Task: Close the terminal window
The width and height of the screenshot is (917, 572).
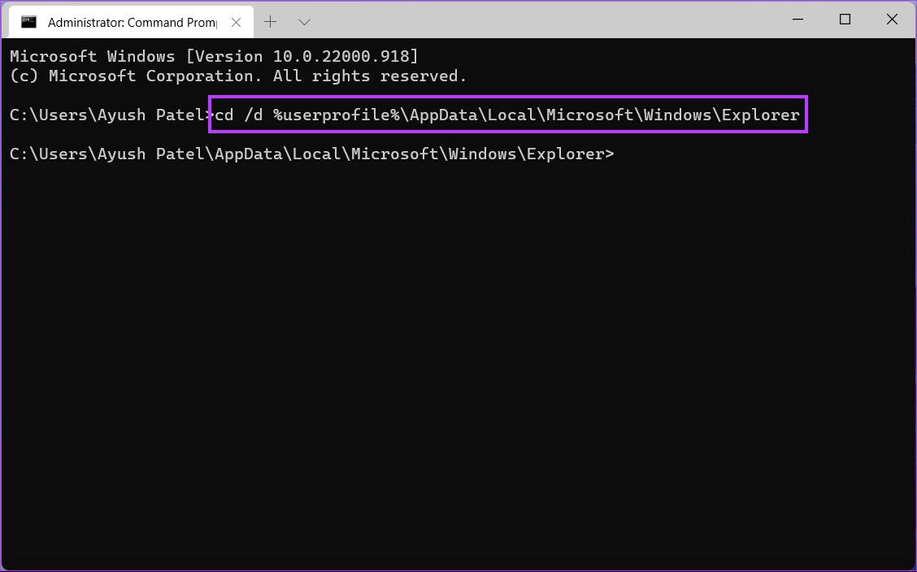Action: [x=892, y=19]
